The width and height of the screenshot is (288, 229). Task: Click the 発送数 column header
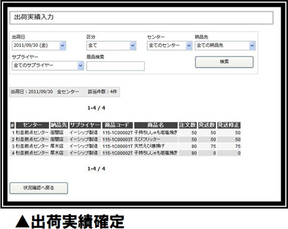tap(207, 125)
